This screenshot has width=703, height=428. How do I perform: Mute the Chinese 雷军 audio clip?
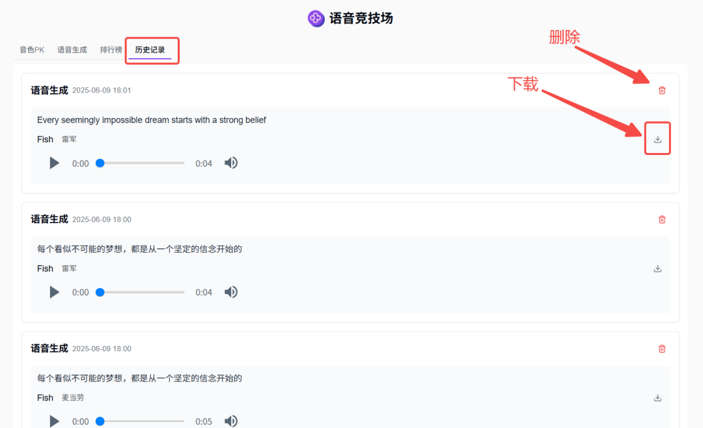click(231, 292)
